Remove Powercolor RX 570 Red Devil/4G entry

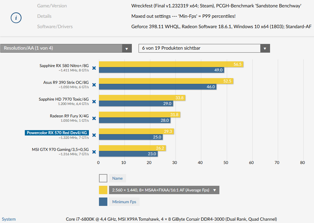pos(94,135)
